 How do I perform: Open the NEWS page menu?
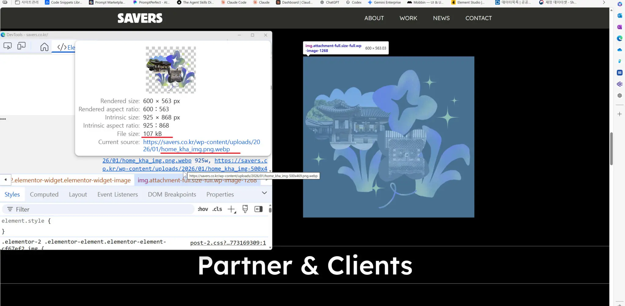pos(441,18)
